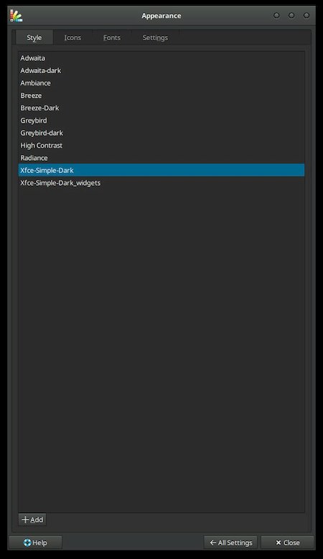Click the back arrow beside All Settings
This screenshot has width=323, height=559.
(x=213, y=542)
